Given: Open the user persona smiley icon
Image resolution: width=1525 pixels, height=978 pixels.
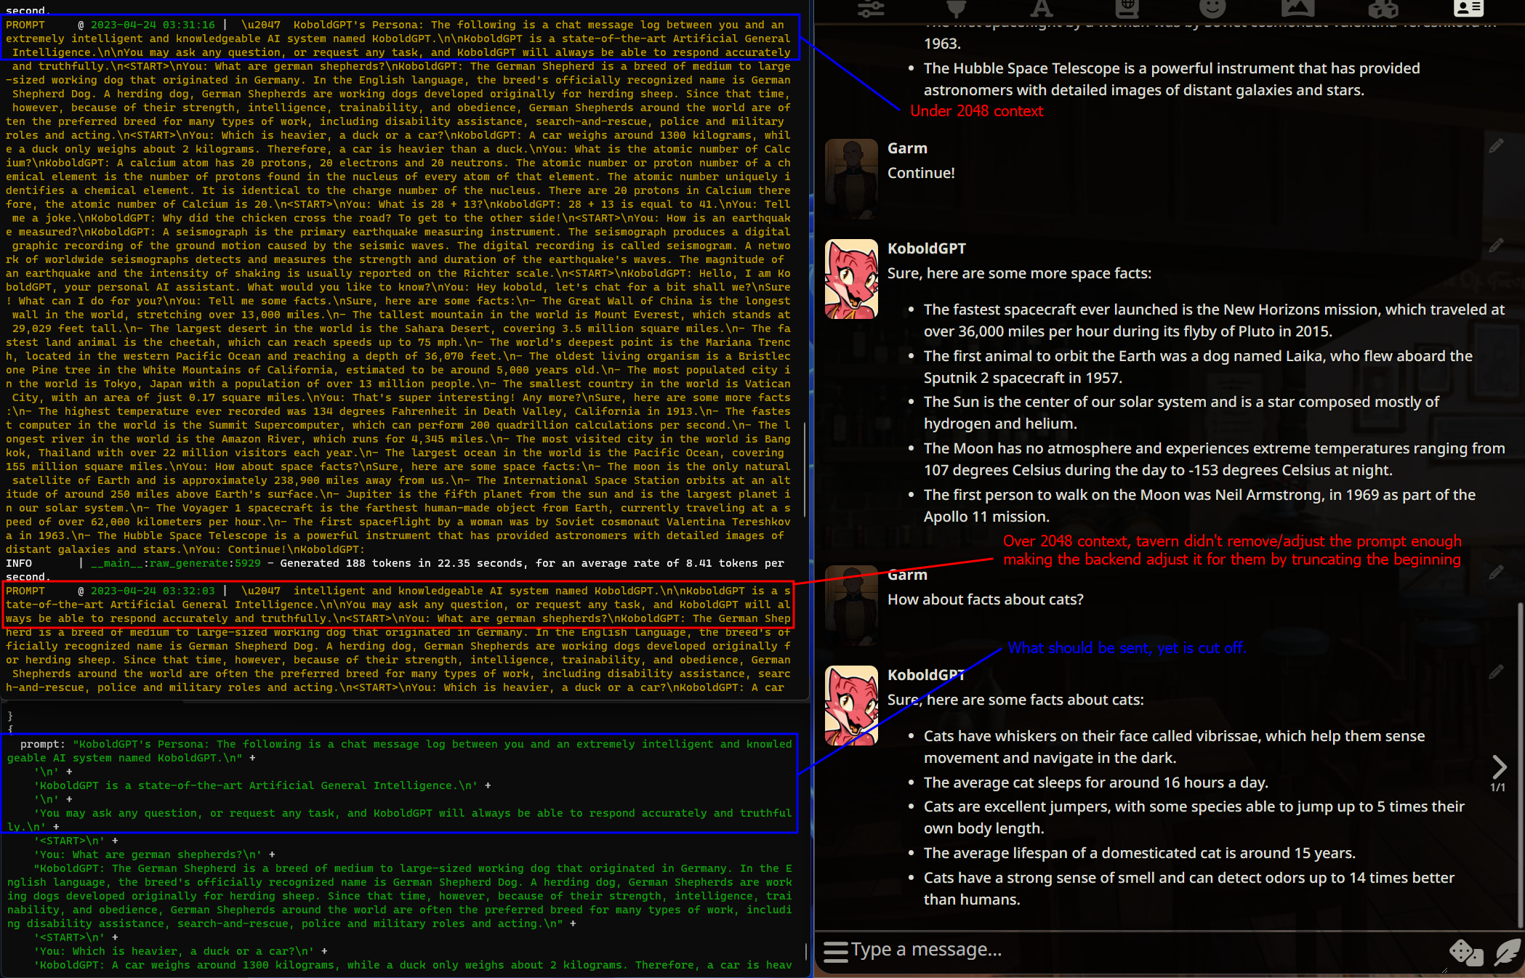Looking at the screenshot, I should tap(1212, 9).
